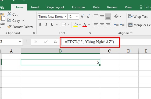151x99 pixels.
Task: Click Merge & Center button
Action: (x=139, y=25)
